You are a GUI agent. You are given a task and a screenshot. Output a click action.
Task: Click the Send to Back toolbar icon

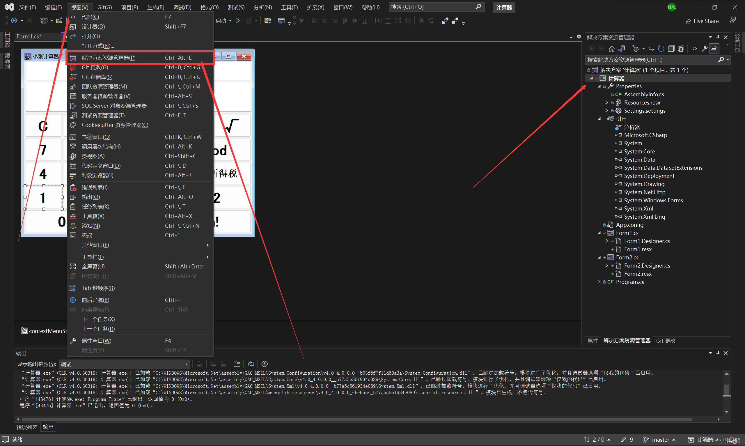pos(455,21)
